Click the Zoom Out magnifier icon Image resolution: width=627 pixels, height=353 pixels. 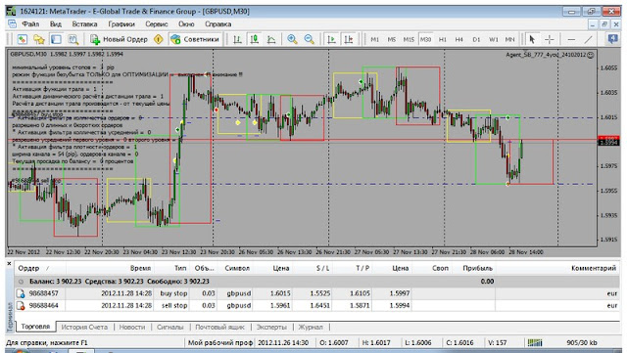(310, 39)
